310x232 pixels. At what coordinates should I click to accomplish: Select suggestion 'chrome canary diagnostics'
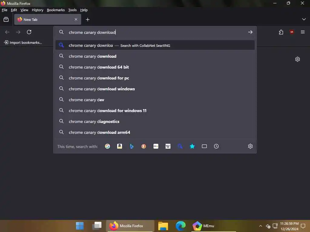click(x=155, y=121)
